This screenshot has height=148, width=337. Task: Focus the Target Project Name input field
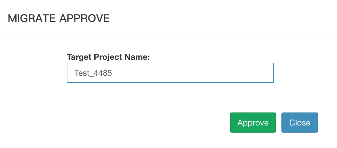coord(170,73)
